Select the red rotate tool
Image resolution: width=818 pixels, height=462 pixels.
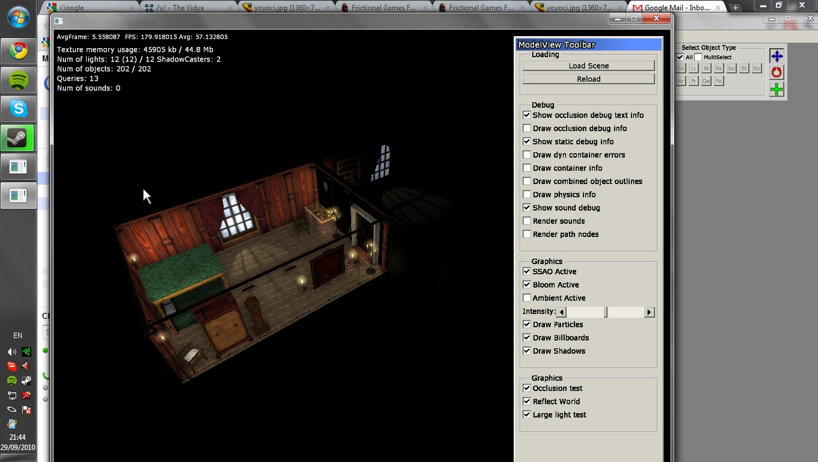(776, 73)
